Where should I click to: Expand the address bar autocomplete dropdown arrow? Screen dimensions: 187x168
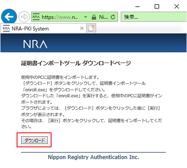coord(86,17)
